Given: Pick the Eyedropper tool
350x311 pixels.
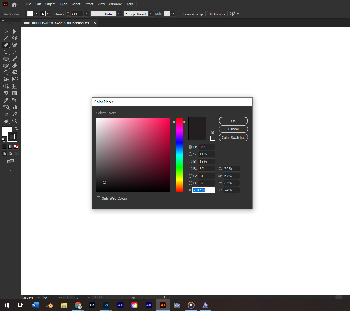Looking at the screenshot, I should pos(6,100).
